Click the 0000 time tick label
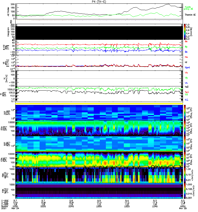 point(183,206)
